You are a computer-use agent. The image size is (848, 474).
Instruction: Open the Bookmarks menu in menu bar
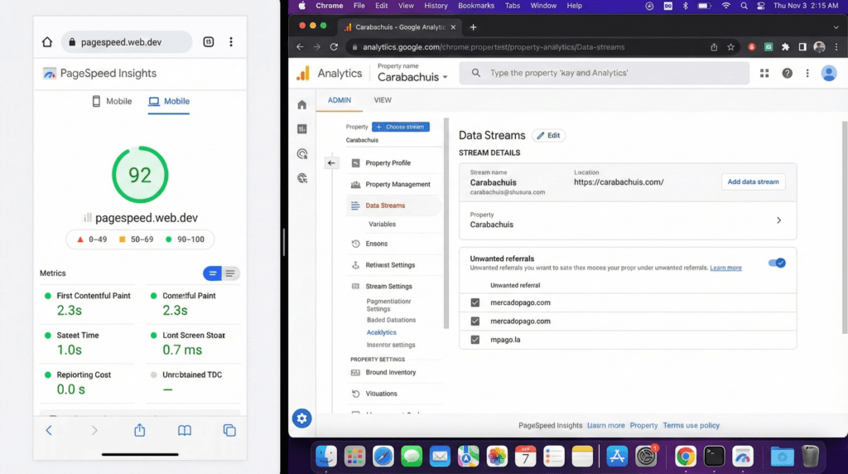[x=476, y=6]
